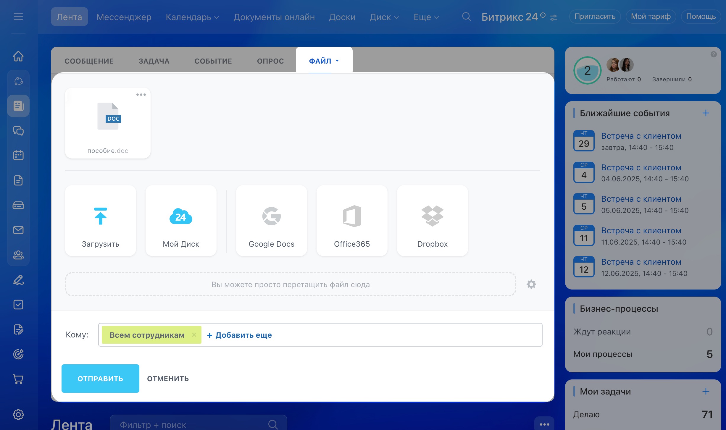Open the target goals icon in sidebar
Viewport: 726px width, 430px height.
18,354
